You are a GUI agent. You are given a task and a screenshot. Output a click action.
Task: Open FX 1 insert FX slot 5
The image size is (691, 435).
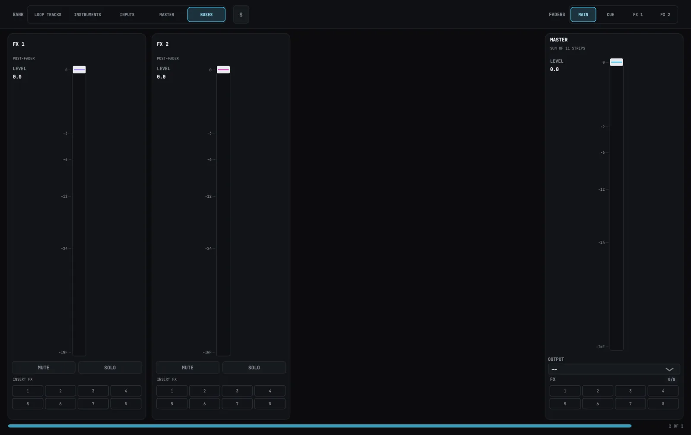coord(28,404)
